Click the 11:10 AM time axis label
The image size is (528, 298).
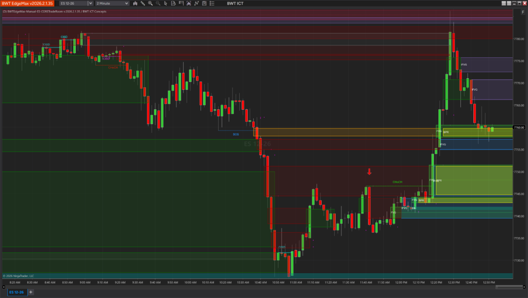pos(313,283)
